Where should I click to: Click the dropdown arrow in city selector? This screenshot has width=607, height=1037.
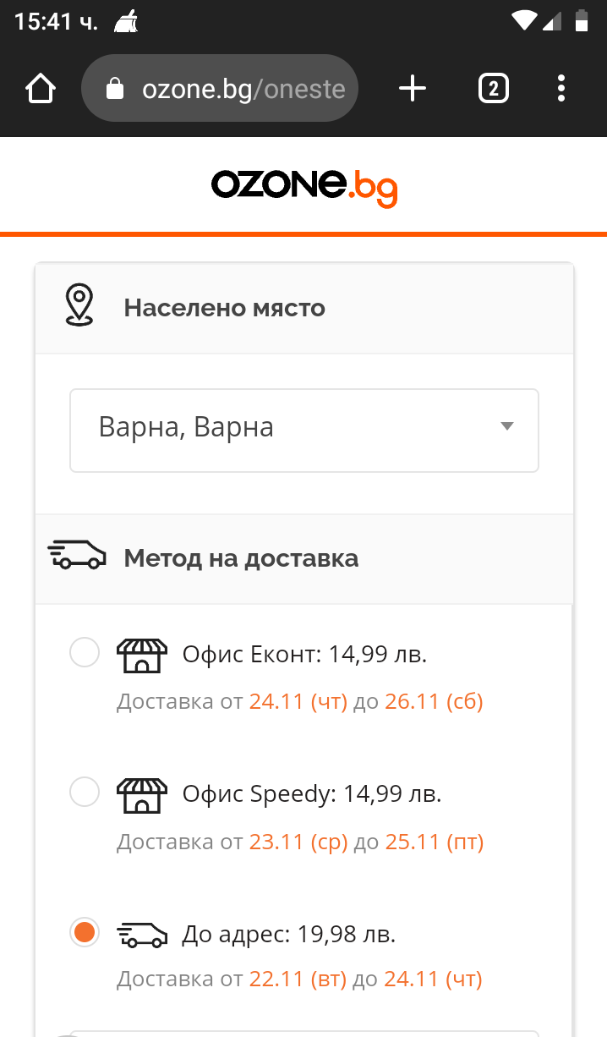click(507, 426)
